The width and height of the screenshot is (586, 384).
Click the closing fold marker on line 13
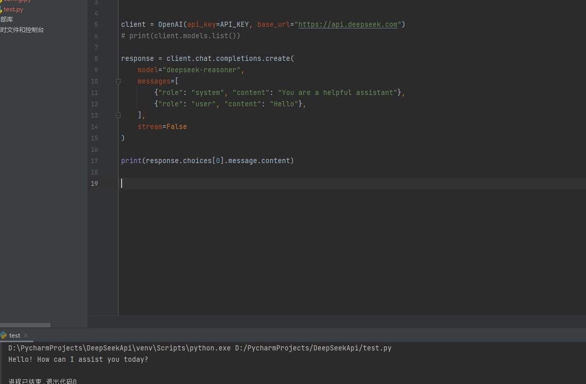(x=118, y=115)
